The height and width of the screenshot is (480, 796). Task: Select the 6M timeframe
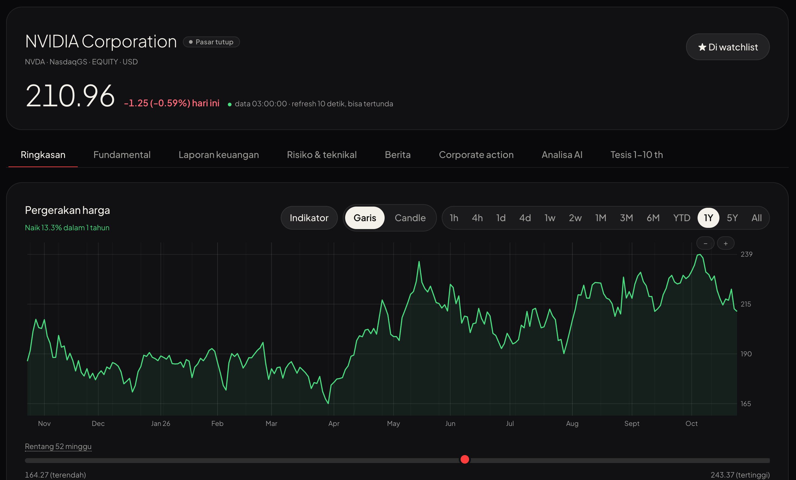[653, 218]
